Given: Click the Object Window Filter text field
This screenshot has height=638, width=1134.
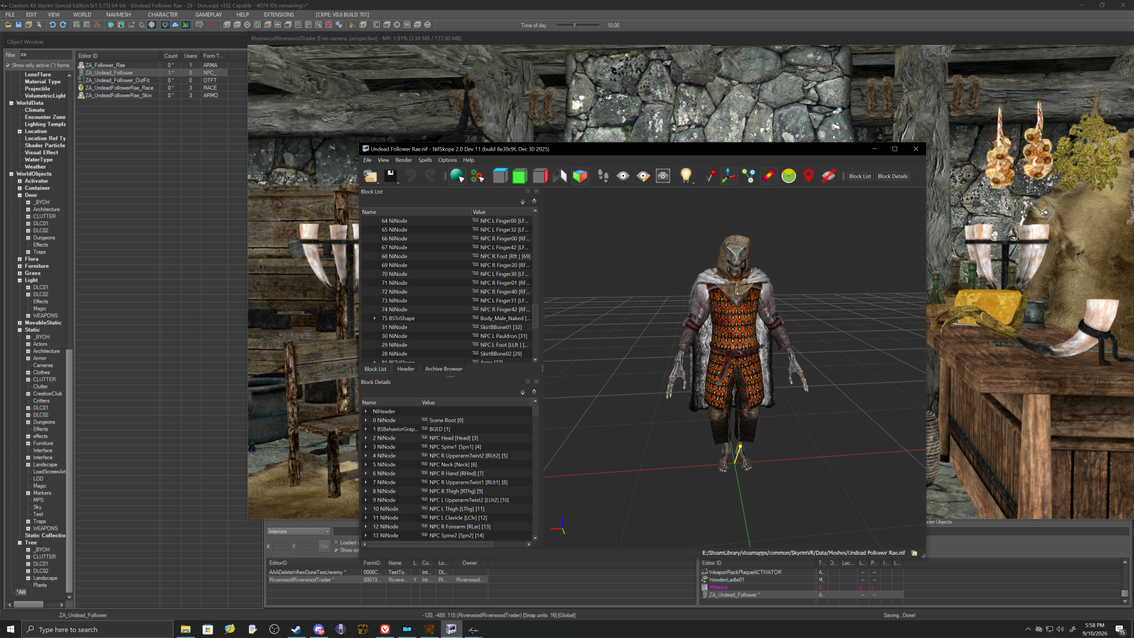Looking at the screenshot, I should pyautogui.click(x=45, y=55).
